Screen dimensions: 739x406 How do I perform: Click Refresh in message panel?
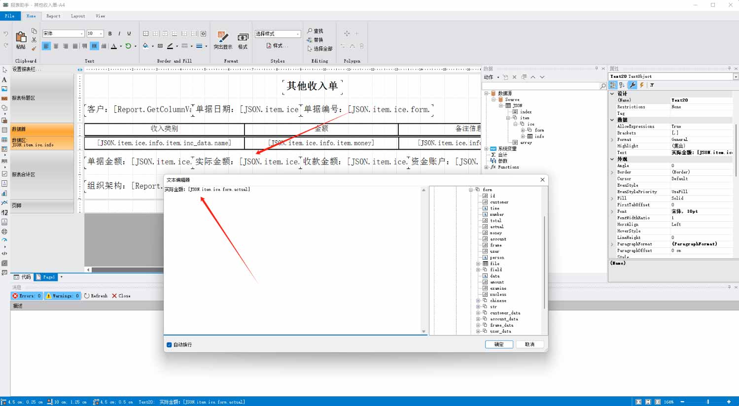(x=96, y=296)
